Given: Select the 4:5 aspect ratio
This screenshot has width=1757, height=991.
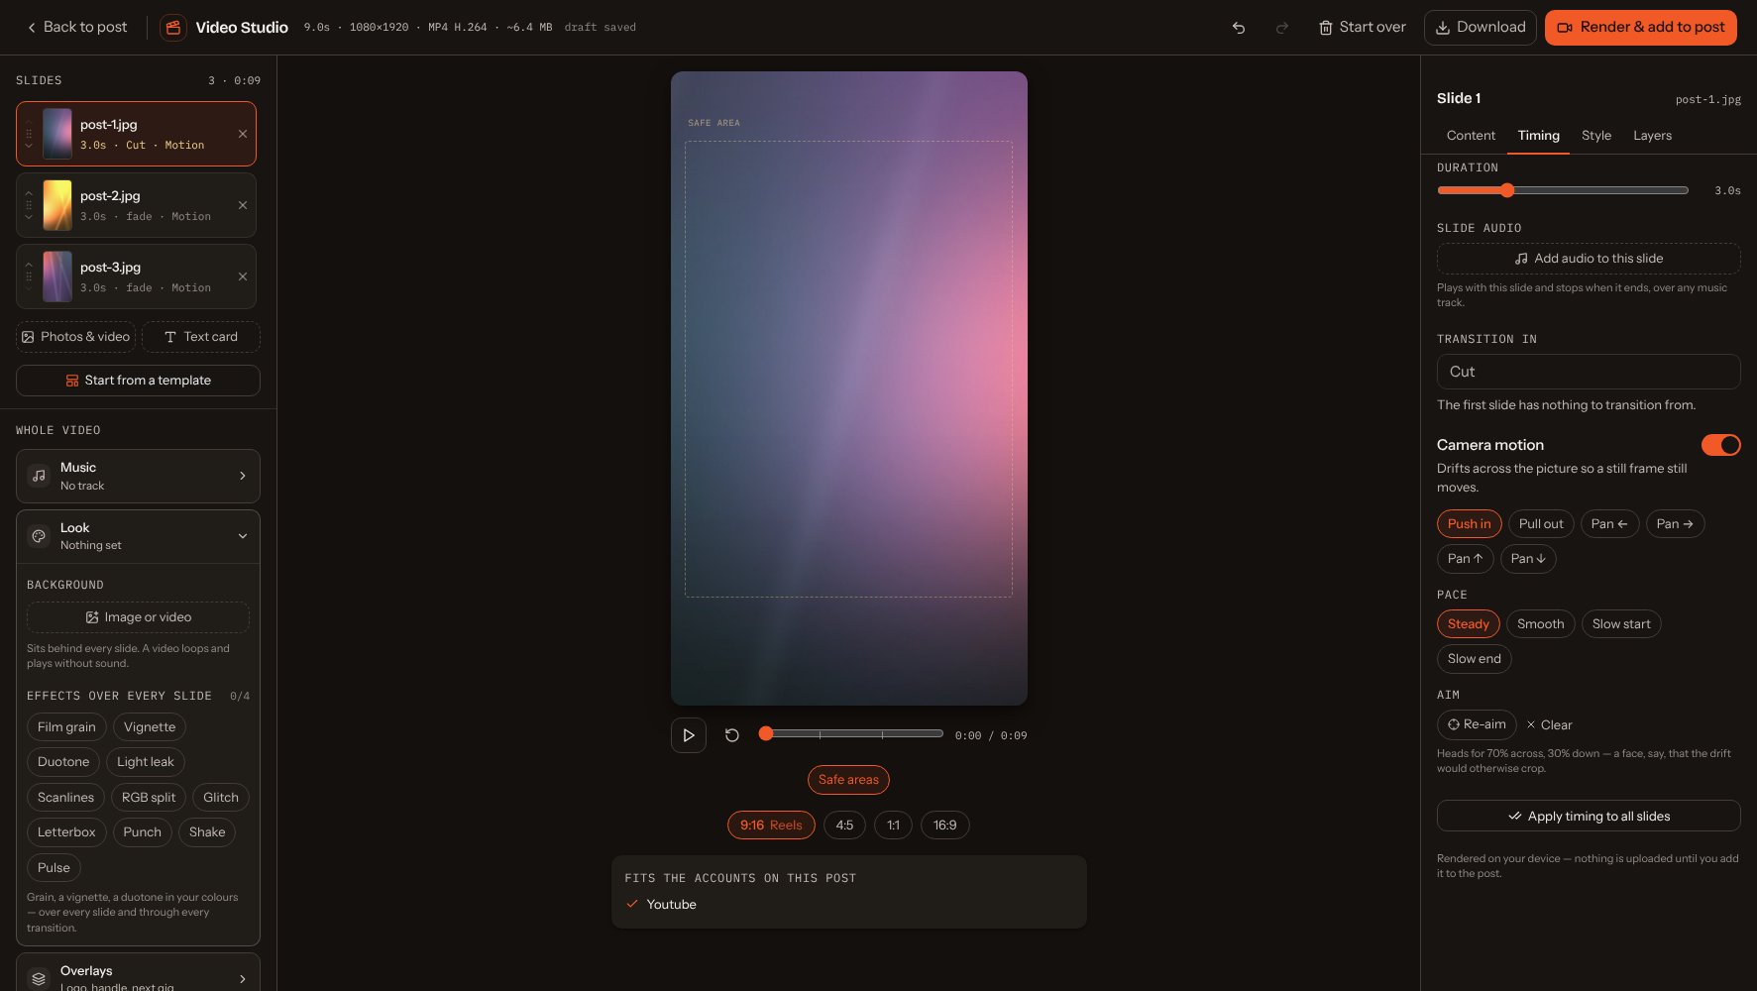Looking at the screenshot, I should 844,826.
